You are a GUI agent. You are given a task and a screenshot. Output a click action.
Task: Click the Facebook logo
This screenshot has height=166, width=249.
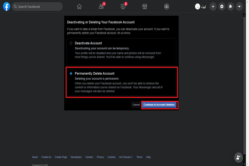pos(7,7)
